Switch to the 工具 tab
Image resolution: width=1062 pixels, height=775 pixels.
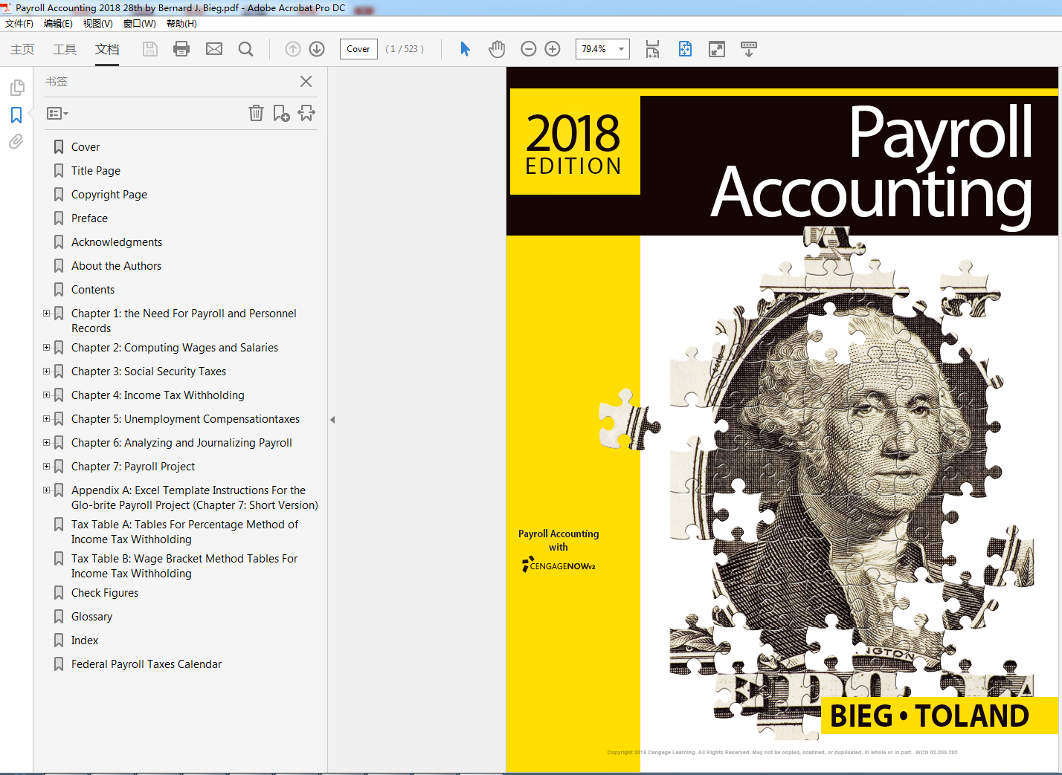point(65,49)
